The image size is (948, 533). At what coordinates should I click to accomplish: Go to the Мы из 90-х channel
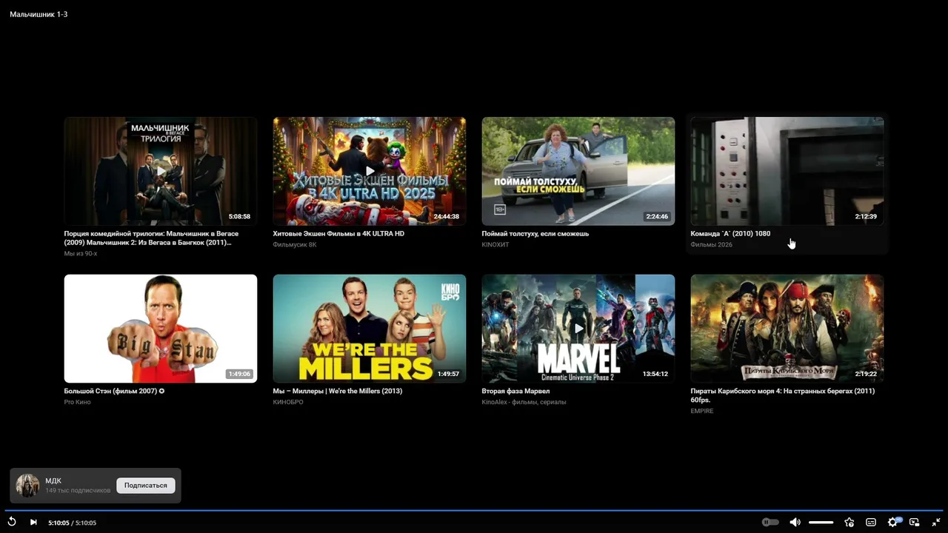point(81,254)
